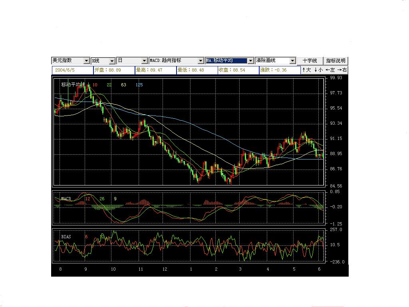Click the MACD panel label
The height and width of the screenshot is (307, 409).
point(66,199)
